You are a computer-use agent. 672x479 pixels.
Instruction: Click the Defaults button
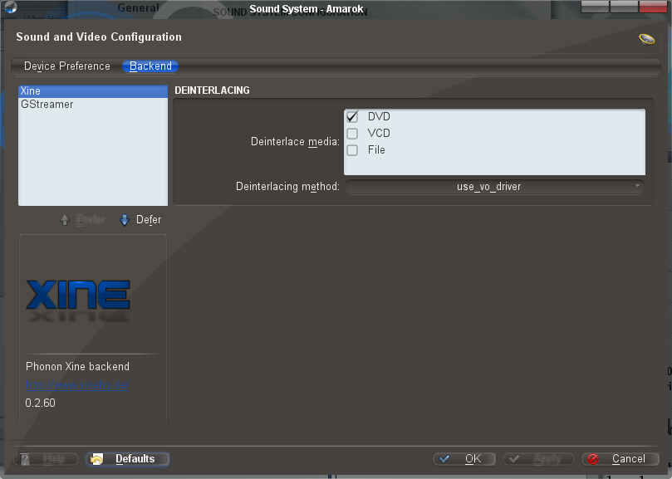click(x=128, y=459)
